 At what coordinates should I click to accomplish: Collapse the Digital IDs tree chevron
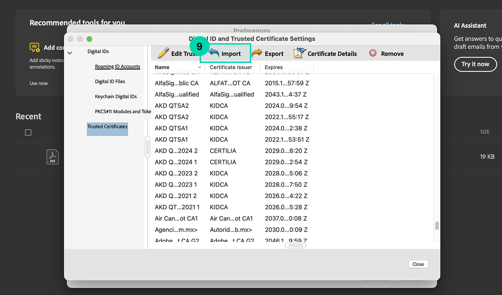[x=70, y=53]
